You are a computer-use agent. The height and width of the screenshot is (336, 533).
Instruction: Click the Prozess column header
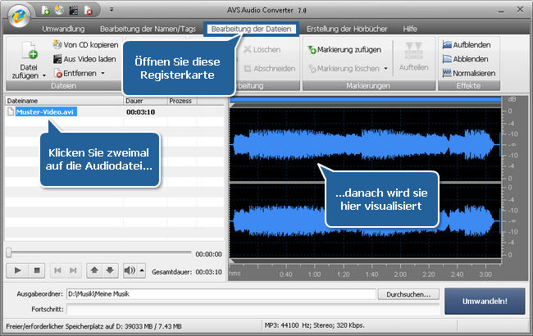pyautogui.click(x=182, y=101)
